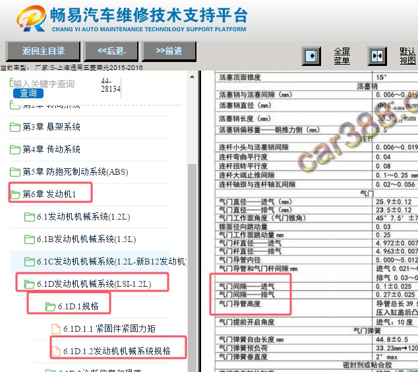Collapse 第6章 发动机1 chapter

[x=49, y=194]
